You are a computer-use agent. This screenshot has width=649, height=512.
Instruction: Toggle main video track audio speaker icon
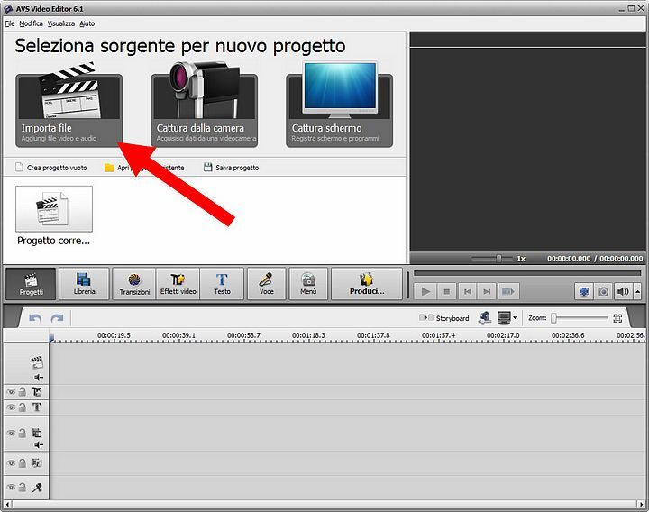39,378
